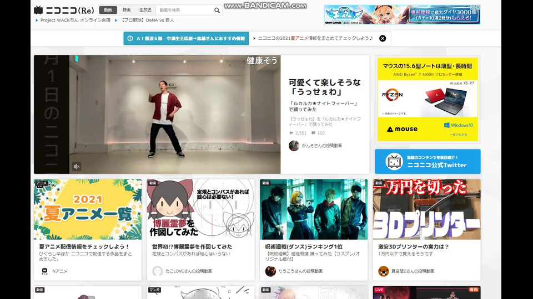Click the AT藤浪S廊 blue notice banner
The height and width of the screenshot is (299, 533).
[x=186, y=38]
